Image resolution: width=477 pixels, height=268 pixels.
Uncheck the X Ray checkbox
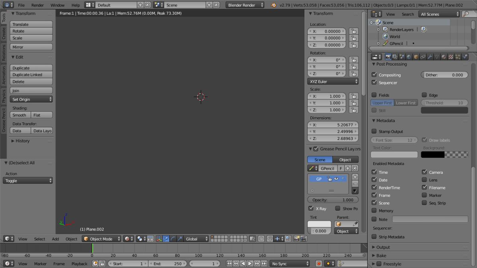point(311,208)
